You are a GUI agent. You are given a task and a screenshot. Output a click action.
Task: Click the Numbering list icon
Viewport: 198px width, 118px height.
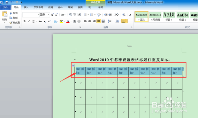point(92,15)
